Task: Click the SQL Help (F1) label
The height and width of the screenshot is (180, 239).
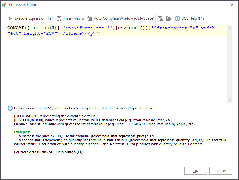Action: (x=193, y=18)
